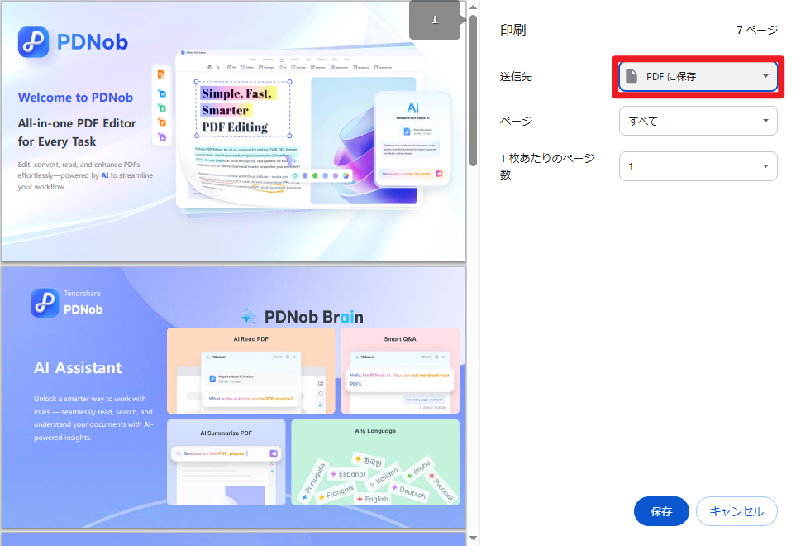796x546 pixels.
Task: Click the AI Read PDF card in preview
Action: tap(250, 371)
